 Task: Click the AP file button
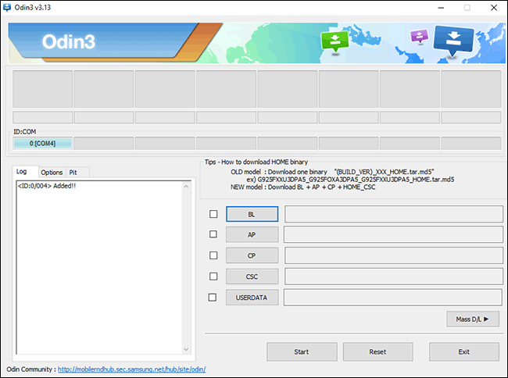pos(252,234)
